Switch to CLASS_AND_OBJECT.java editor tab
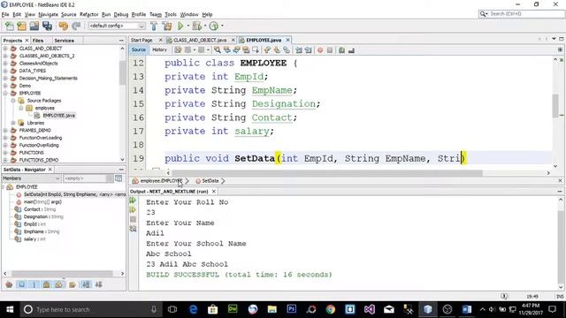The width and height of the screenshot is (566, 318). pyautogui.click(x=200, y=40)
